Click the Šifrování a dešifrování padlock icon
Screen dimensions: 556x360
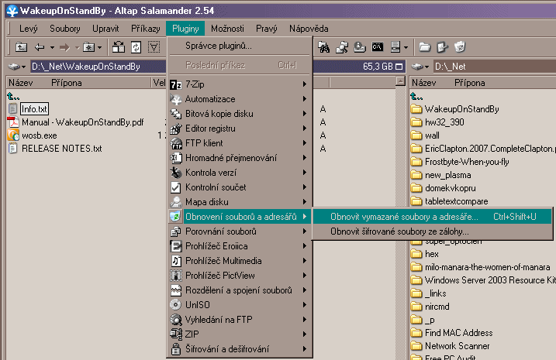[176, 349]
